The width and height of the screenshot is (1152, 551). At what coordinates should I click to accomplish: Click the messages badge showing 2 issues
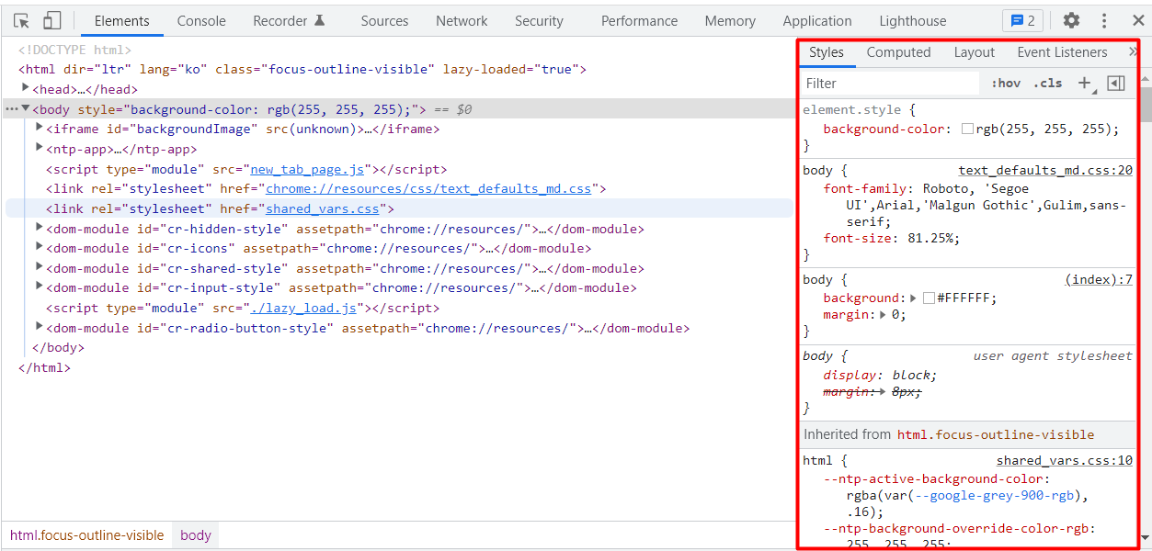[1022, 20]
